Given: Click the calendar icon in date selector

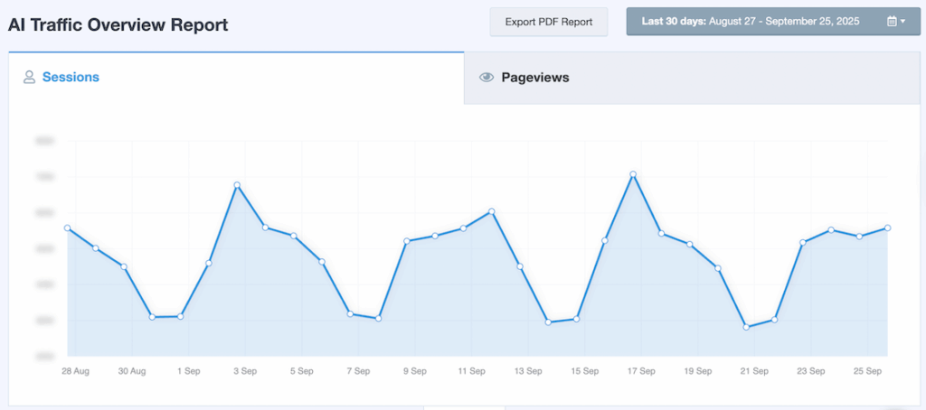Looking at the screenshot, I should coord(892,22).
